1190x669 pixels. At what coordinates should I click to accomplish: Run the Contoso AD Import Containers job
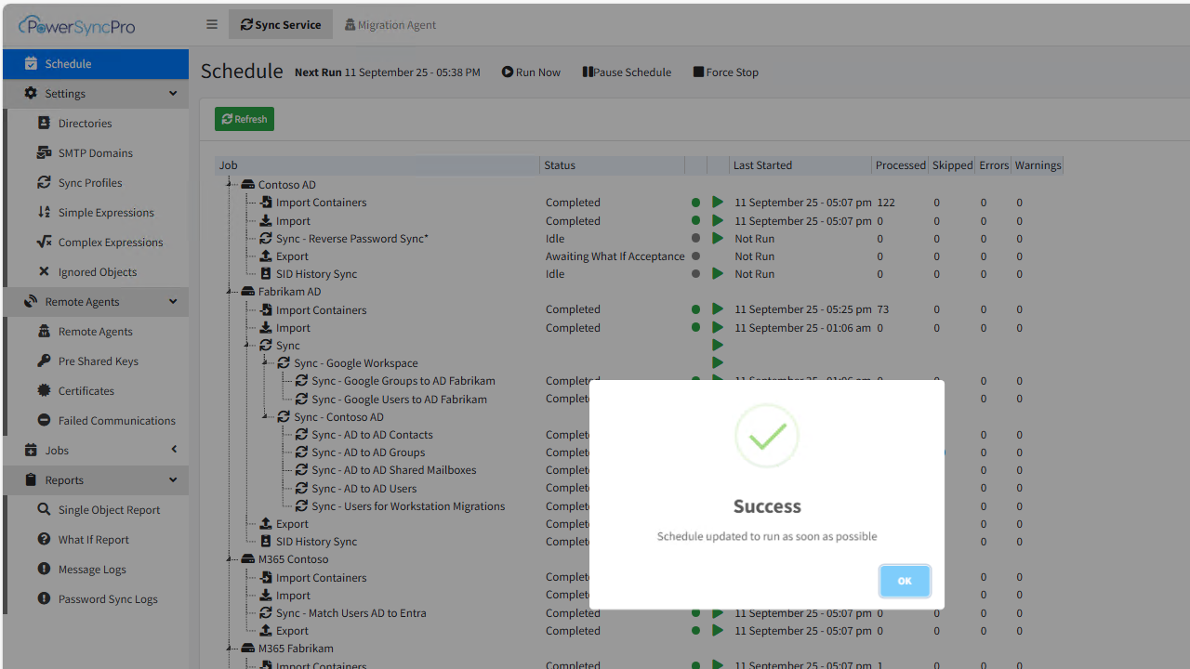[x=718, y=202]
